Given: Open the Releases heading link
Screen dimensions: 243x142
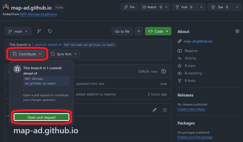Looking at the screenshot, I should point(185,95).
